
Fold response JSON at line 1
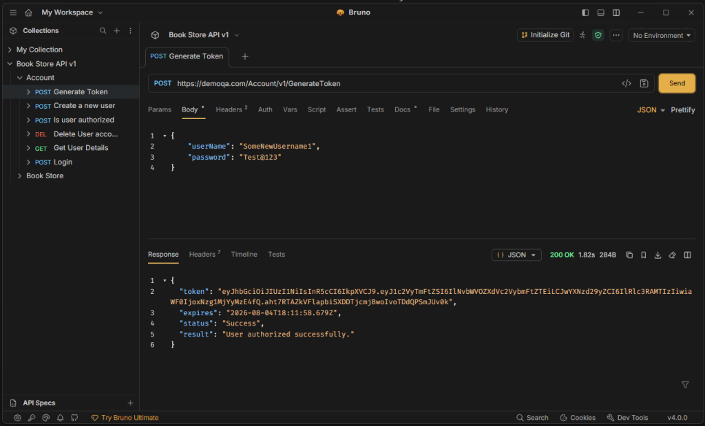coord(165,280)
